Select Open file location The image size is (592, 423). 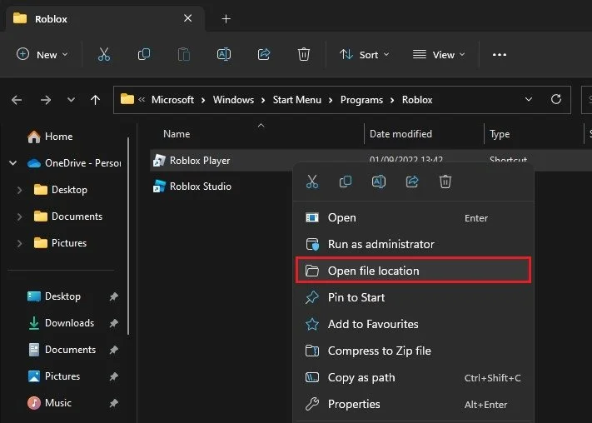[x=414, y=271]
